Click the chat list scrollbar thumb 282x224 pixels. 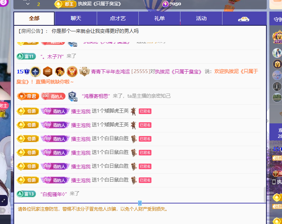click(x=265, y=195)
